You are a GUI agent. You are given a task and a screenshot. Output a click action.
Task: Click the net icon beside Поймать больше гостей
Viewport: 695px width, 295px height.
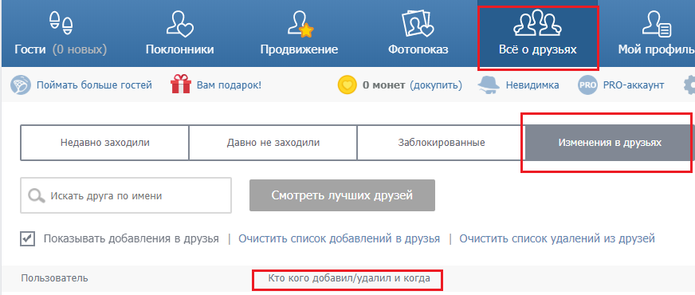pyautogui.click(x=21, y=85)
